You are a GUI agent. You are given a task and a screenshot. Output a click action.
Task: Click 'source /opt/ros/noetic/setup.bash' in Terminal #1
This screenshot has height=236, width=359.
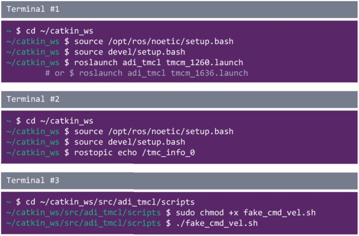coord(154,42)
